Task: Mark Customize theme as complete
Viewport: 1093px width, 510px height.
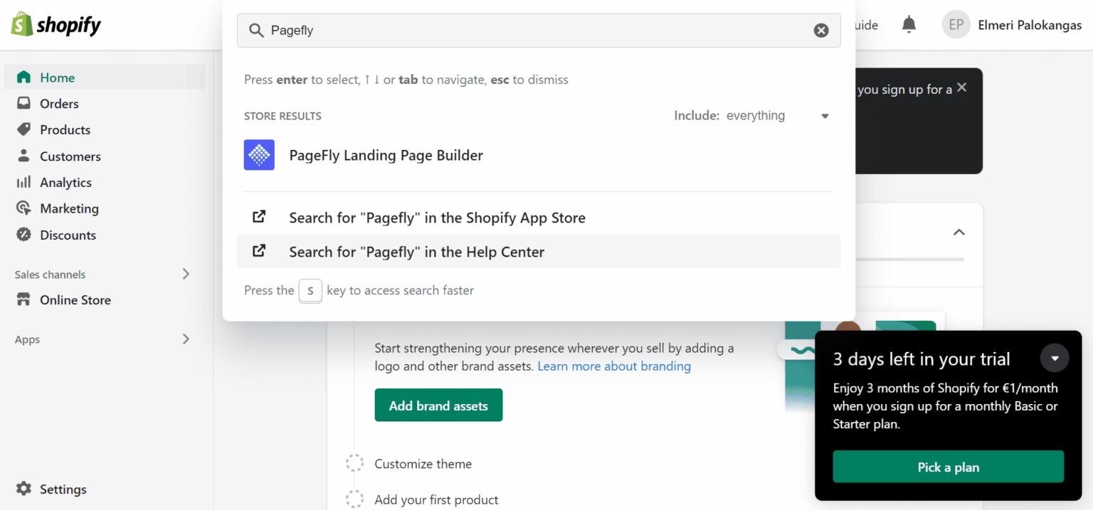Action: point(355,462)
